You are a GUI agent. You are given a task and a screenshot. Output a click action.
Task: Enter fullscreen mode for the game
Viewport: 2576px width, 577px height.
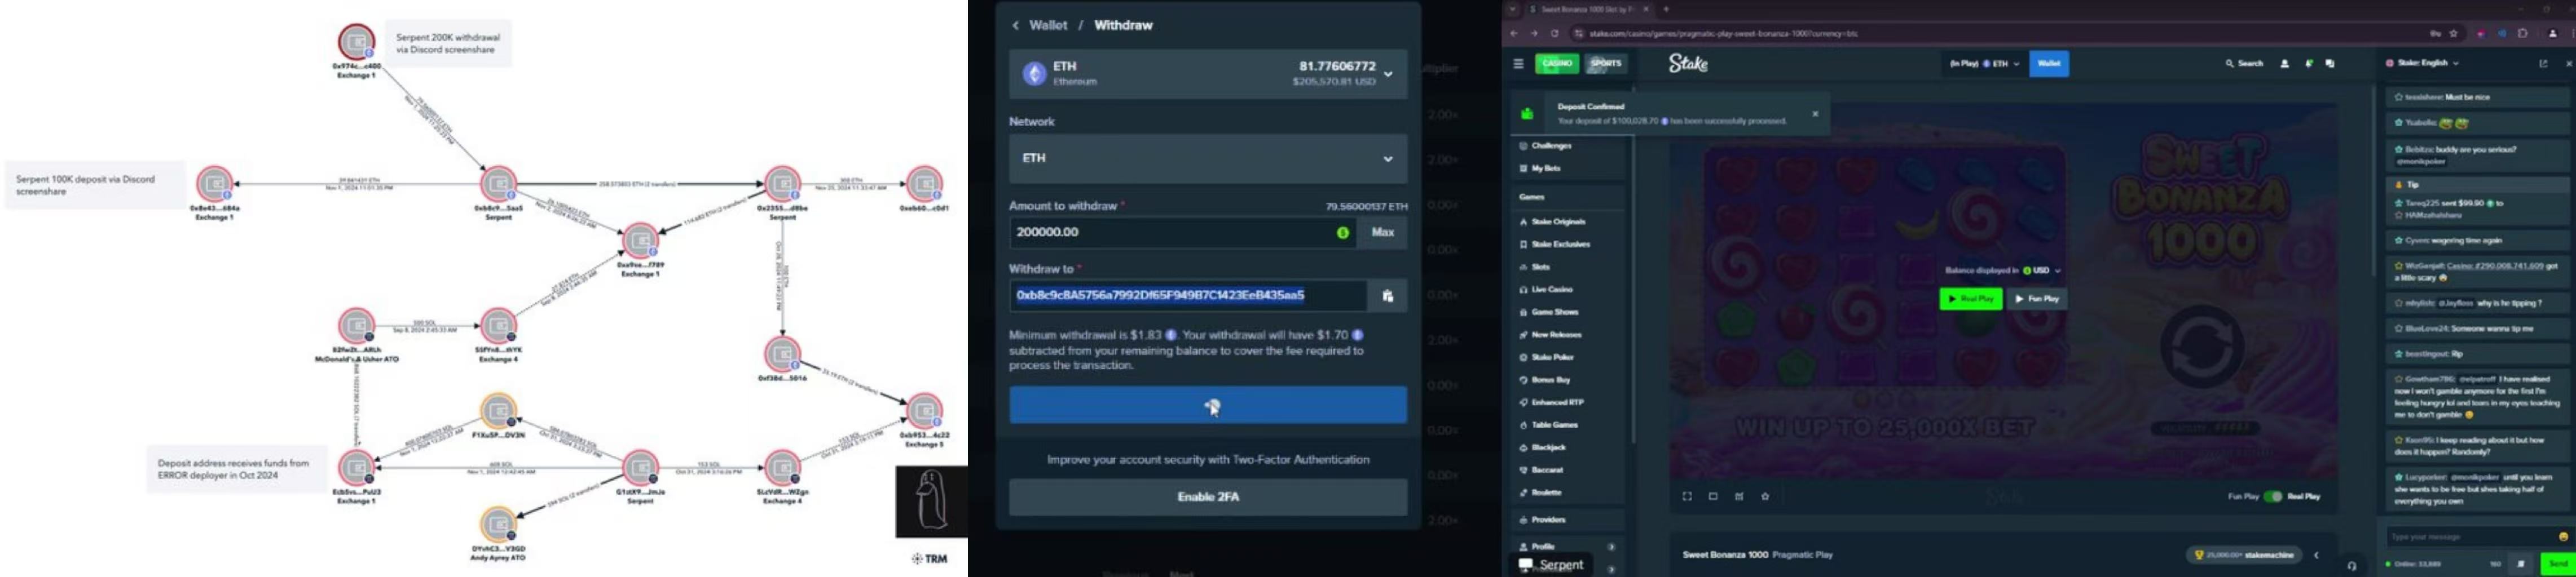pyautogui.click(x=1687, y=496)
